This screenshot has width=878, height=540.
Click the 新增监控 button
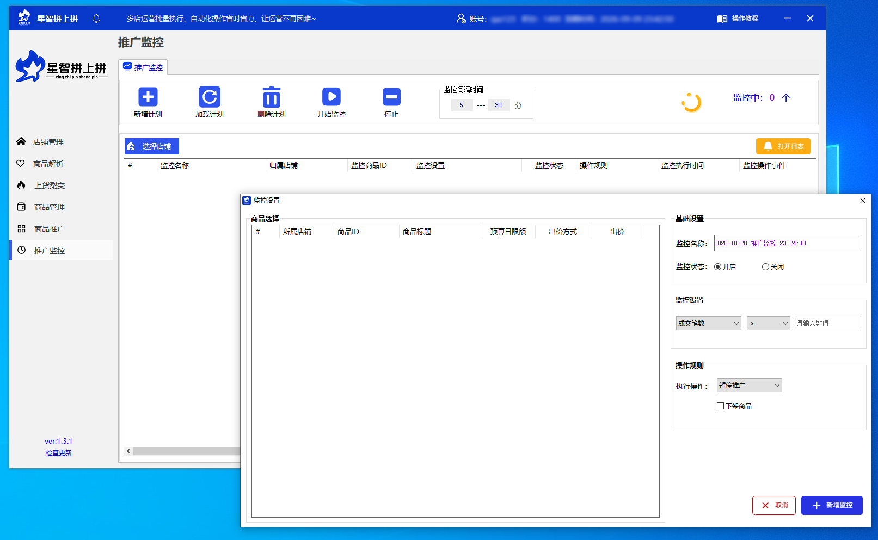click(x=832, y=505)
